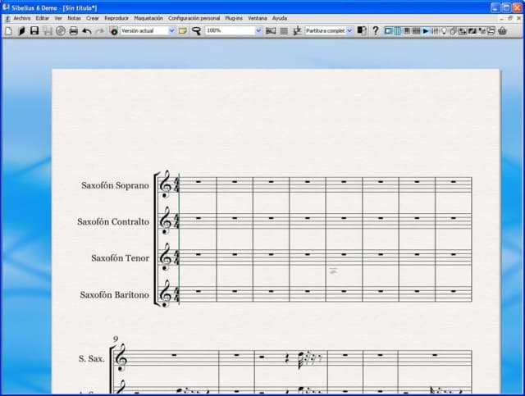Expand the Versión actual dropdown
Screen dimensions: 525x396
pyautogui.click(x=171, y=30)
